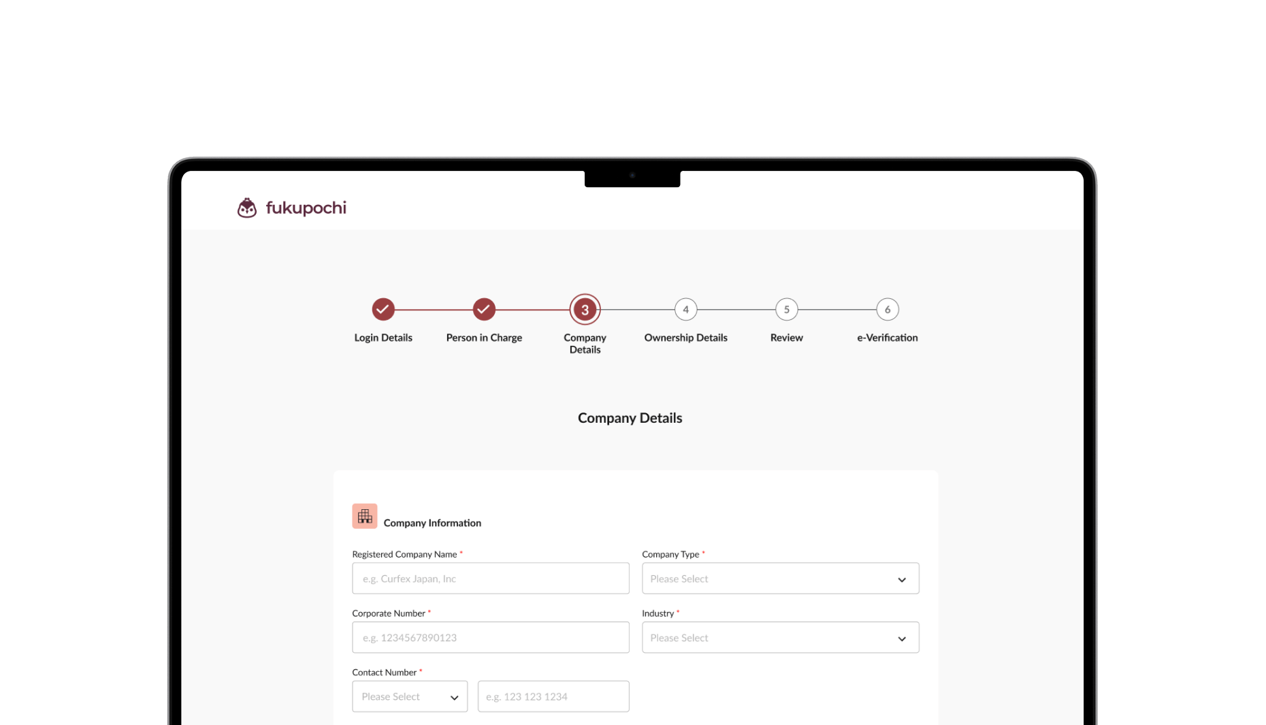This screenshot has height=725, width=1266.
Task: Open the Contact Number country code dropdown
Action: [x=409, y=696]
